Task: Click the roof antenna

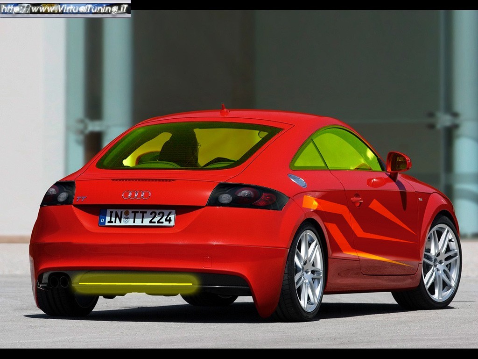Action: [224, 110]
